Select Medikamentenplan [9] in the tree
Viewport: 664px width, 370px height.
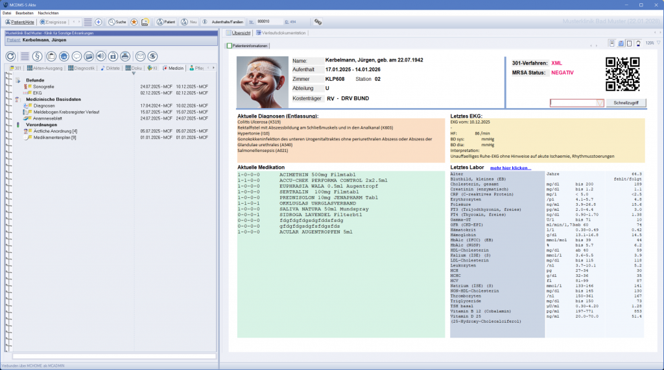(54, 137)
